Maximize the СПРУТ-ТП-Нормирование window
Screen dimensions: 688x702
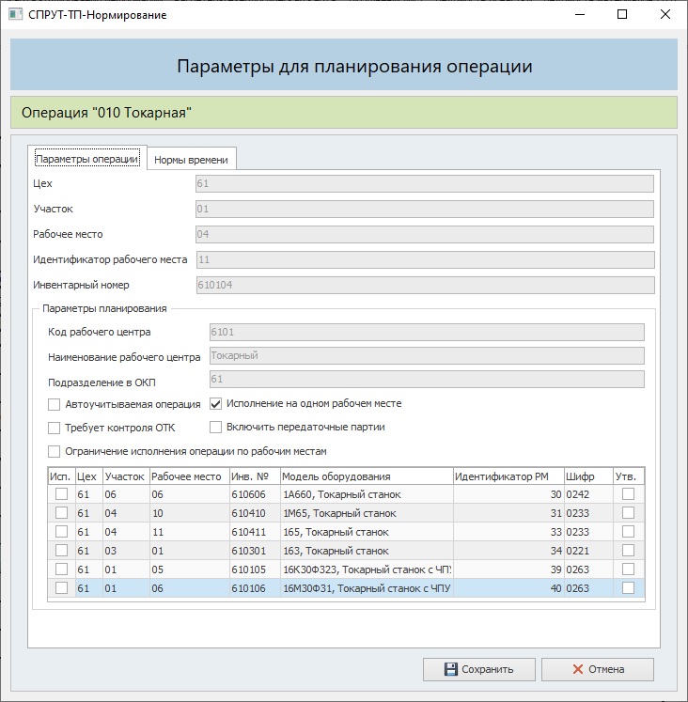pyautogui.click(x=622, y=15)
